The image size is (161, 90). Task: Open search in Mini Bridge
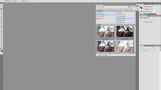(x=134, y=7)
